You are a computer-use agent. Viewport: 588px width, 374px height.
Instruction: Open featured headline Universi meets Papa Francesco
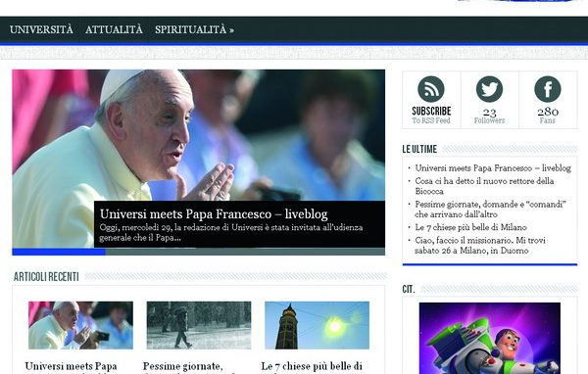[214, 214]
